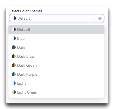114x109 pixels.
Task: Click Default theme icon in list
Action: coord(14,29)
